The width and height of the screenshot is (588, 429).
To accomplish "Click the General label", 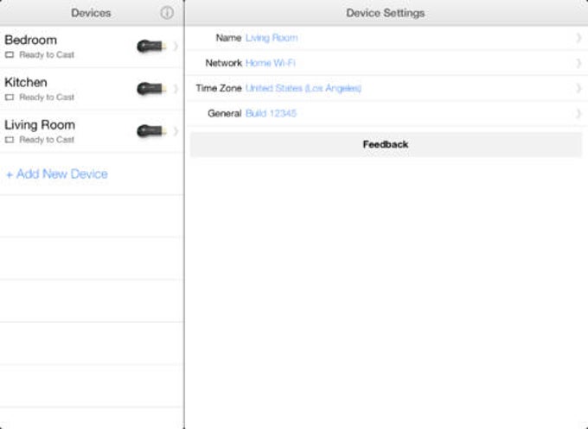I will pos(224,113).
